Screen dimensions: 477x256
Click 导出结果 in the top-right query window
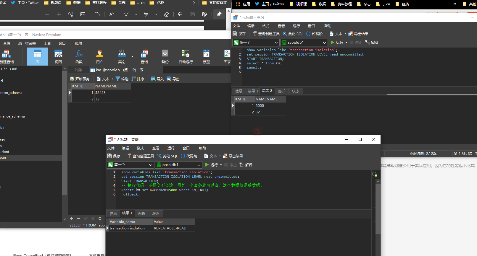[358, 34]
